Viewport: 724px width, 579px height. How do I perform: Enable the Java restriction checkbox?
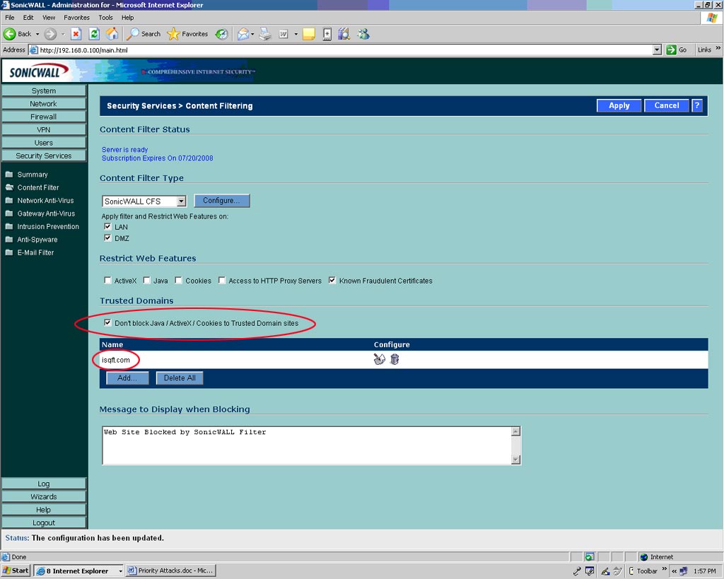[x=146, y=280]
